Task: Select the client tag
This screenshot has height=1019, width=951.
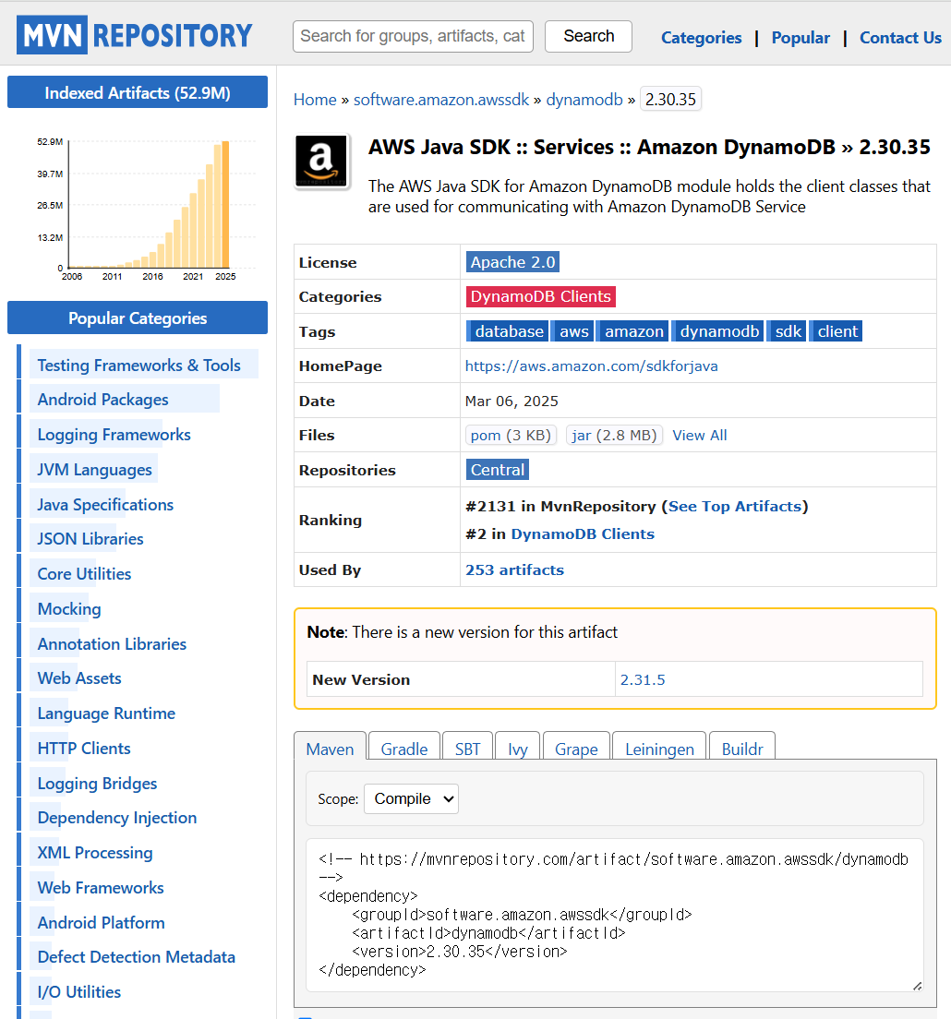Action: coord(837,331)
